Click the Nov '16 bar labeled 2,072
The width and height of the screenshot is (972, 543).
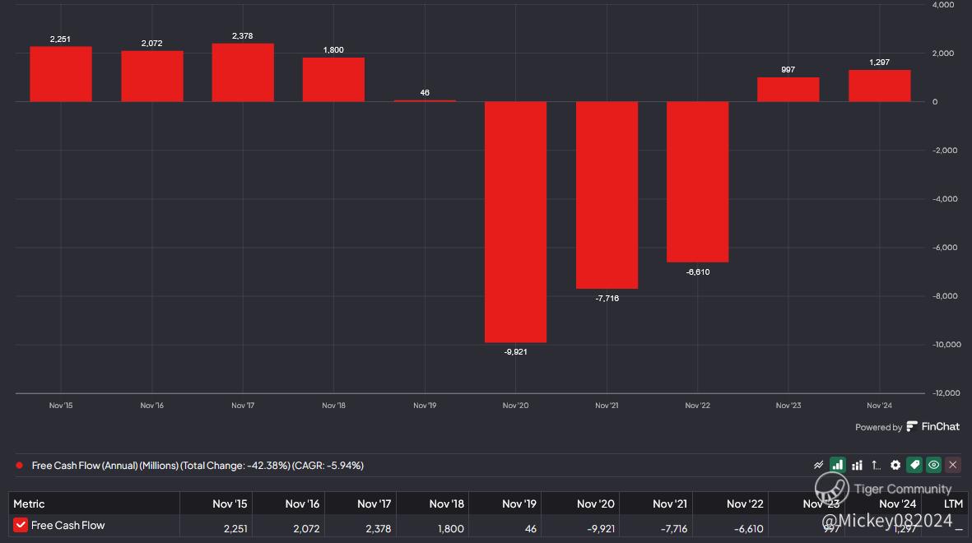[152, 77]
